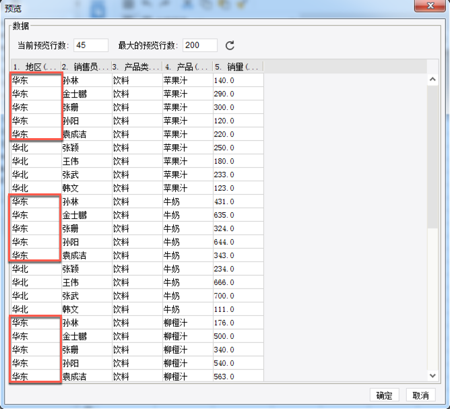Image resolution: width=450 pixels, height=409 pixels.
Task: Click 张武 in the 233.0 row
Action: (71, 175)
